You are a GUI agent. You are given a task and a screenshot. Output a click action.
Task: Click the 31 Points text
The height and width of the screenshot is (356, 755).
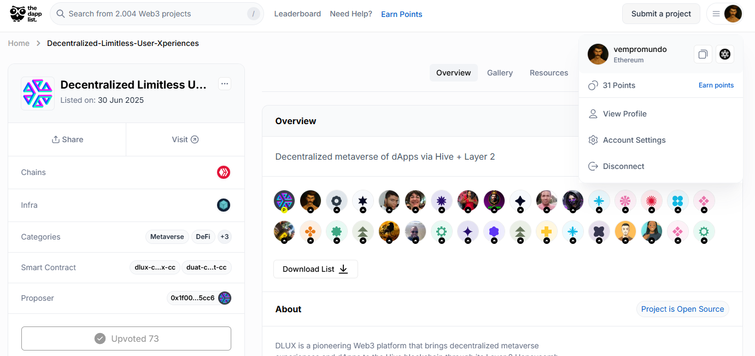[619, 85]
